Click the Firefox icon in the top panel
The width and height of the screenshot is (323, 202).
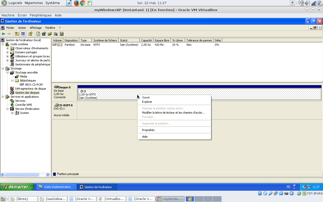point(76,3)
